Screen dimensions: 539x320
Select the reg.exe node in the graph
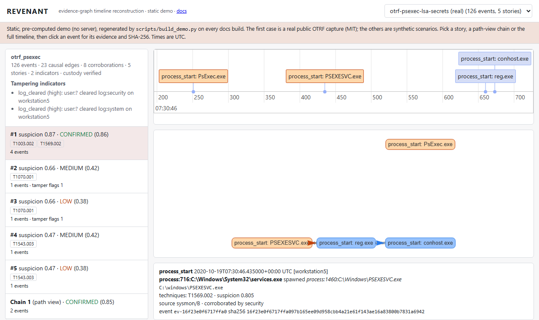tap(346, 243)
